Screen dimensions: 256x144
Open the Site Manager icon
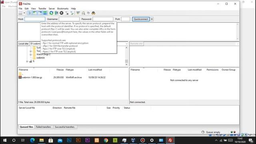pos(20,13)
